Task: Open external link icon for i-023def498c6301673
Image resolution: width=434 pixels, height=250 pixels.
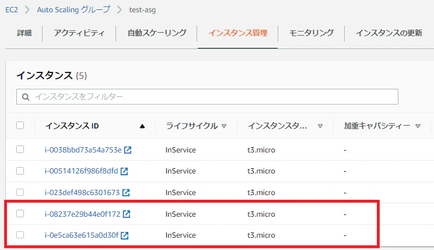Action: tap(126, 193)
